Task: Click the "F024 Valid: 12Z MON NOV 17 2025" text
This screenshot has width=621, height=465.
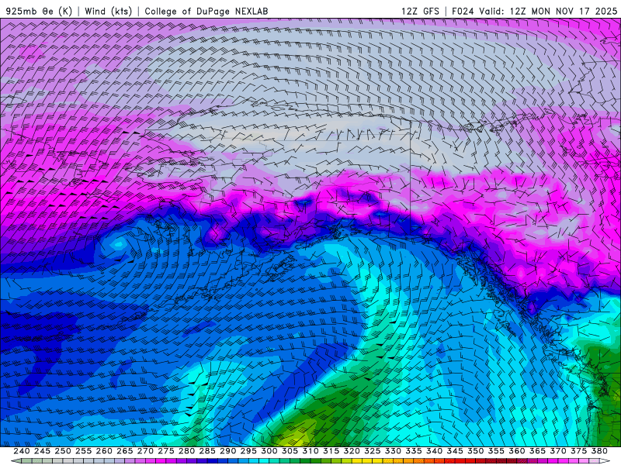Action: (x=535, y=11)
